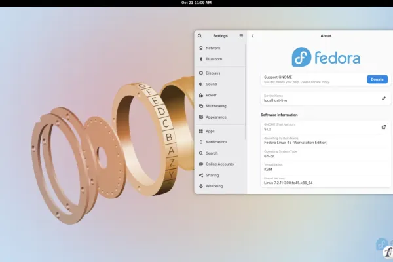
Task: Open Notifications settings
Action: 220,142
